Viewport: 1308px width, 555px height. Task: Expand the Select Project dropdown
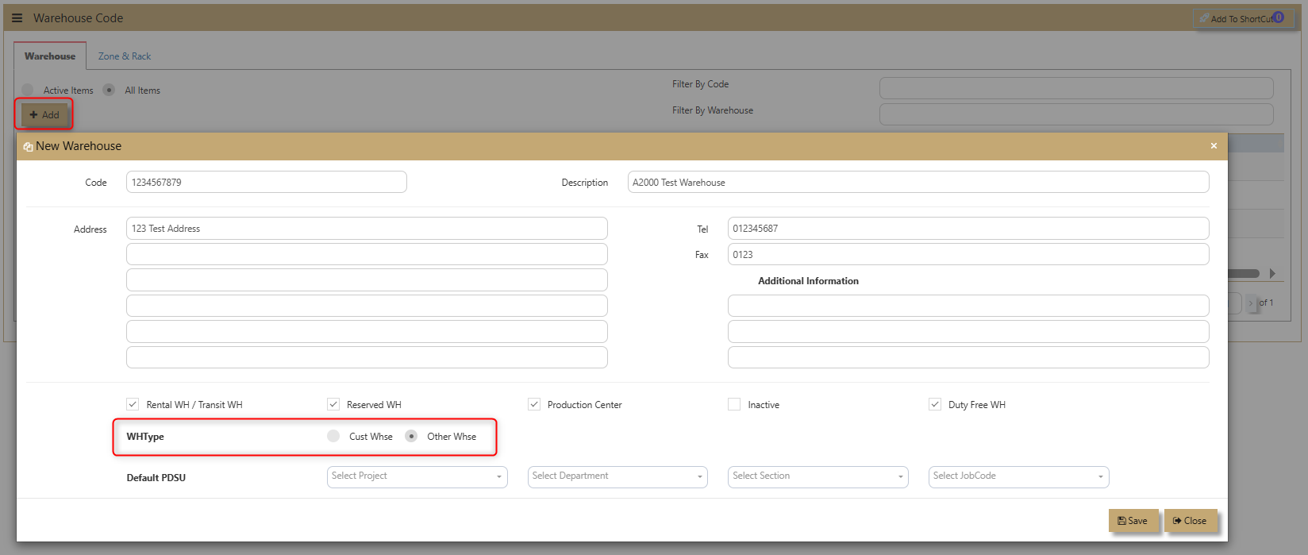[x=417, y=476]
